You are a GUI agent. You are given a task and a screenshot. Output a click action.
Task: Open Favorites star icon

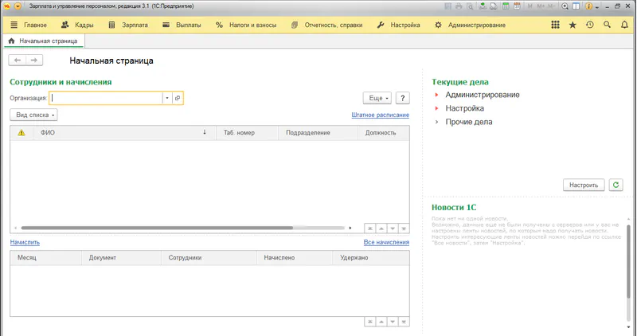[573, 25]
